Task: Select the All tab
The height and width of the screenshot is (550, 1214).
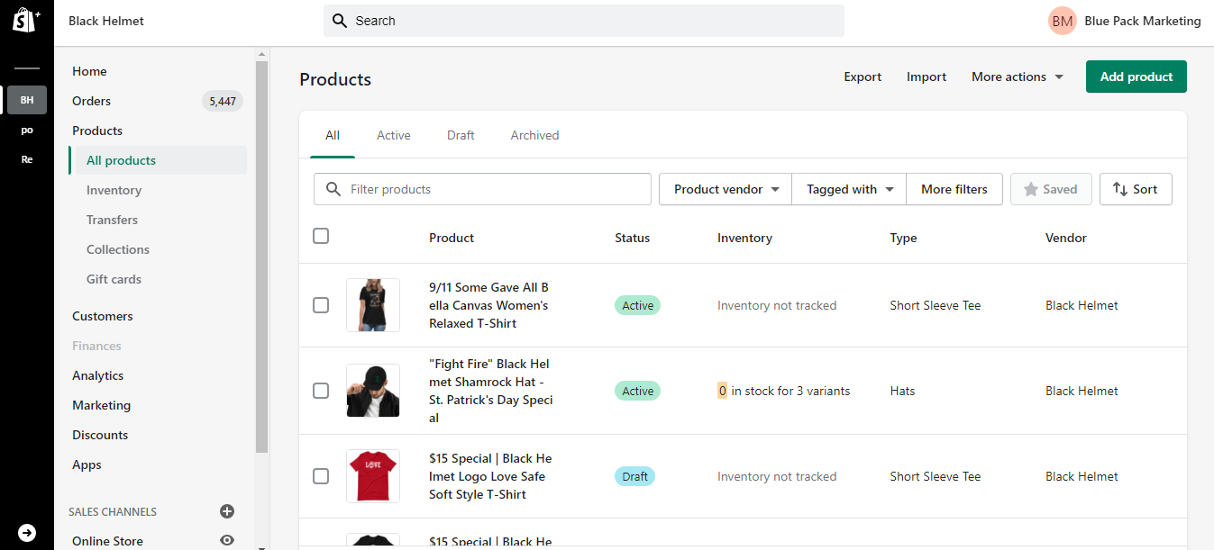Action: (333, 135)
